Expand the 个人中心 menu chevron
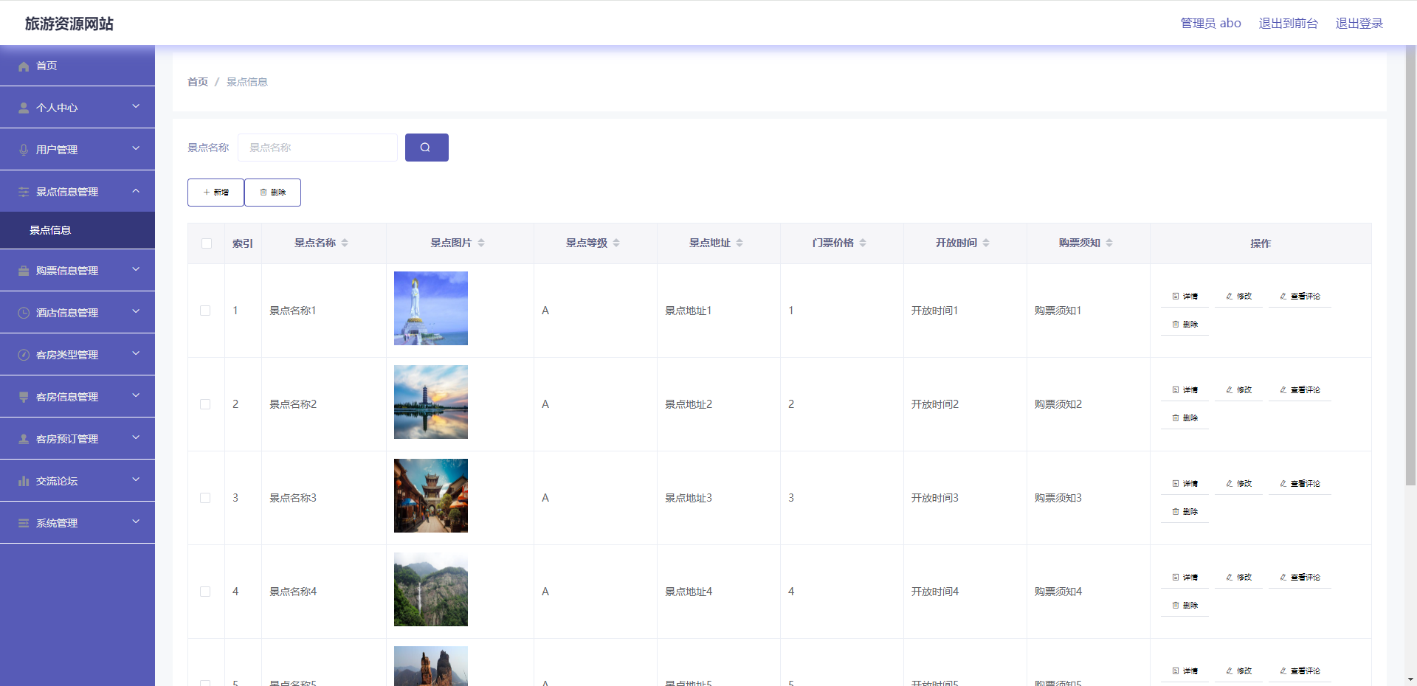This screenshot has height=686, width=1417. click(136, 107)
